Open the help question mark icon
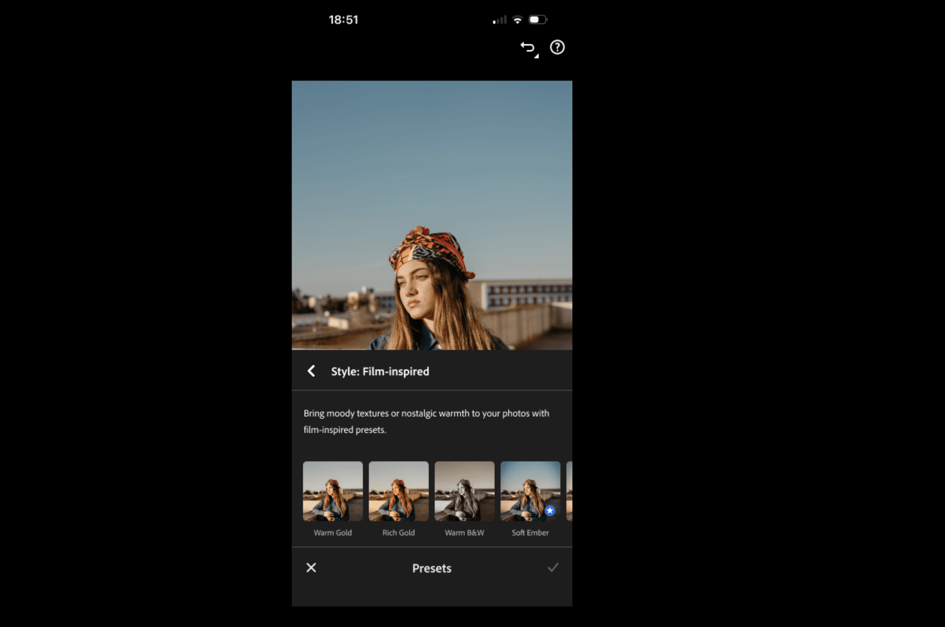 click(x=557, y=48)
